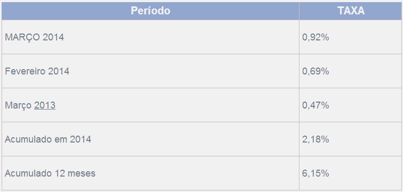Viewport: 403px width, 192px height.
Task: Click the 0,69% rate value
Action: [x=315, y=71]
